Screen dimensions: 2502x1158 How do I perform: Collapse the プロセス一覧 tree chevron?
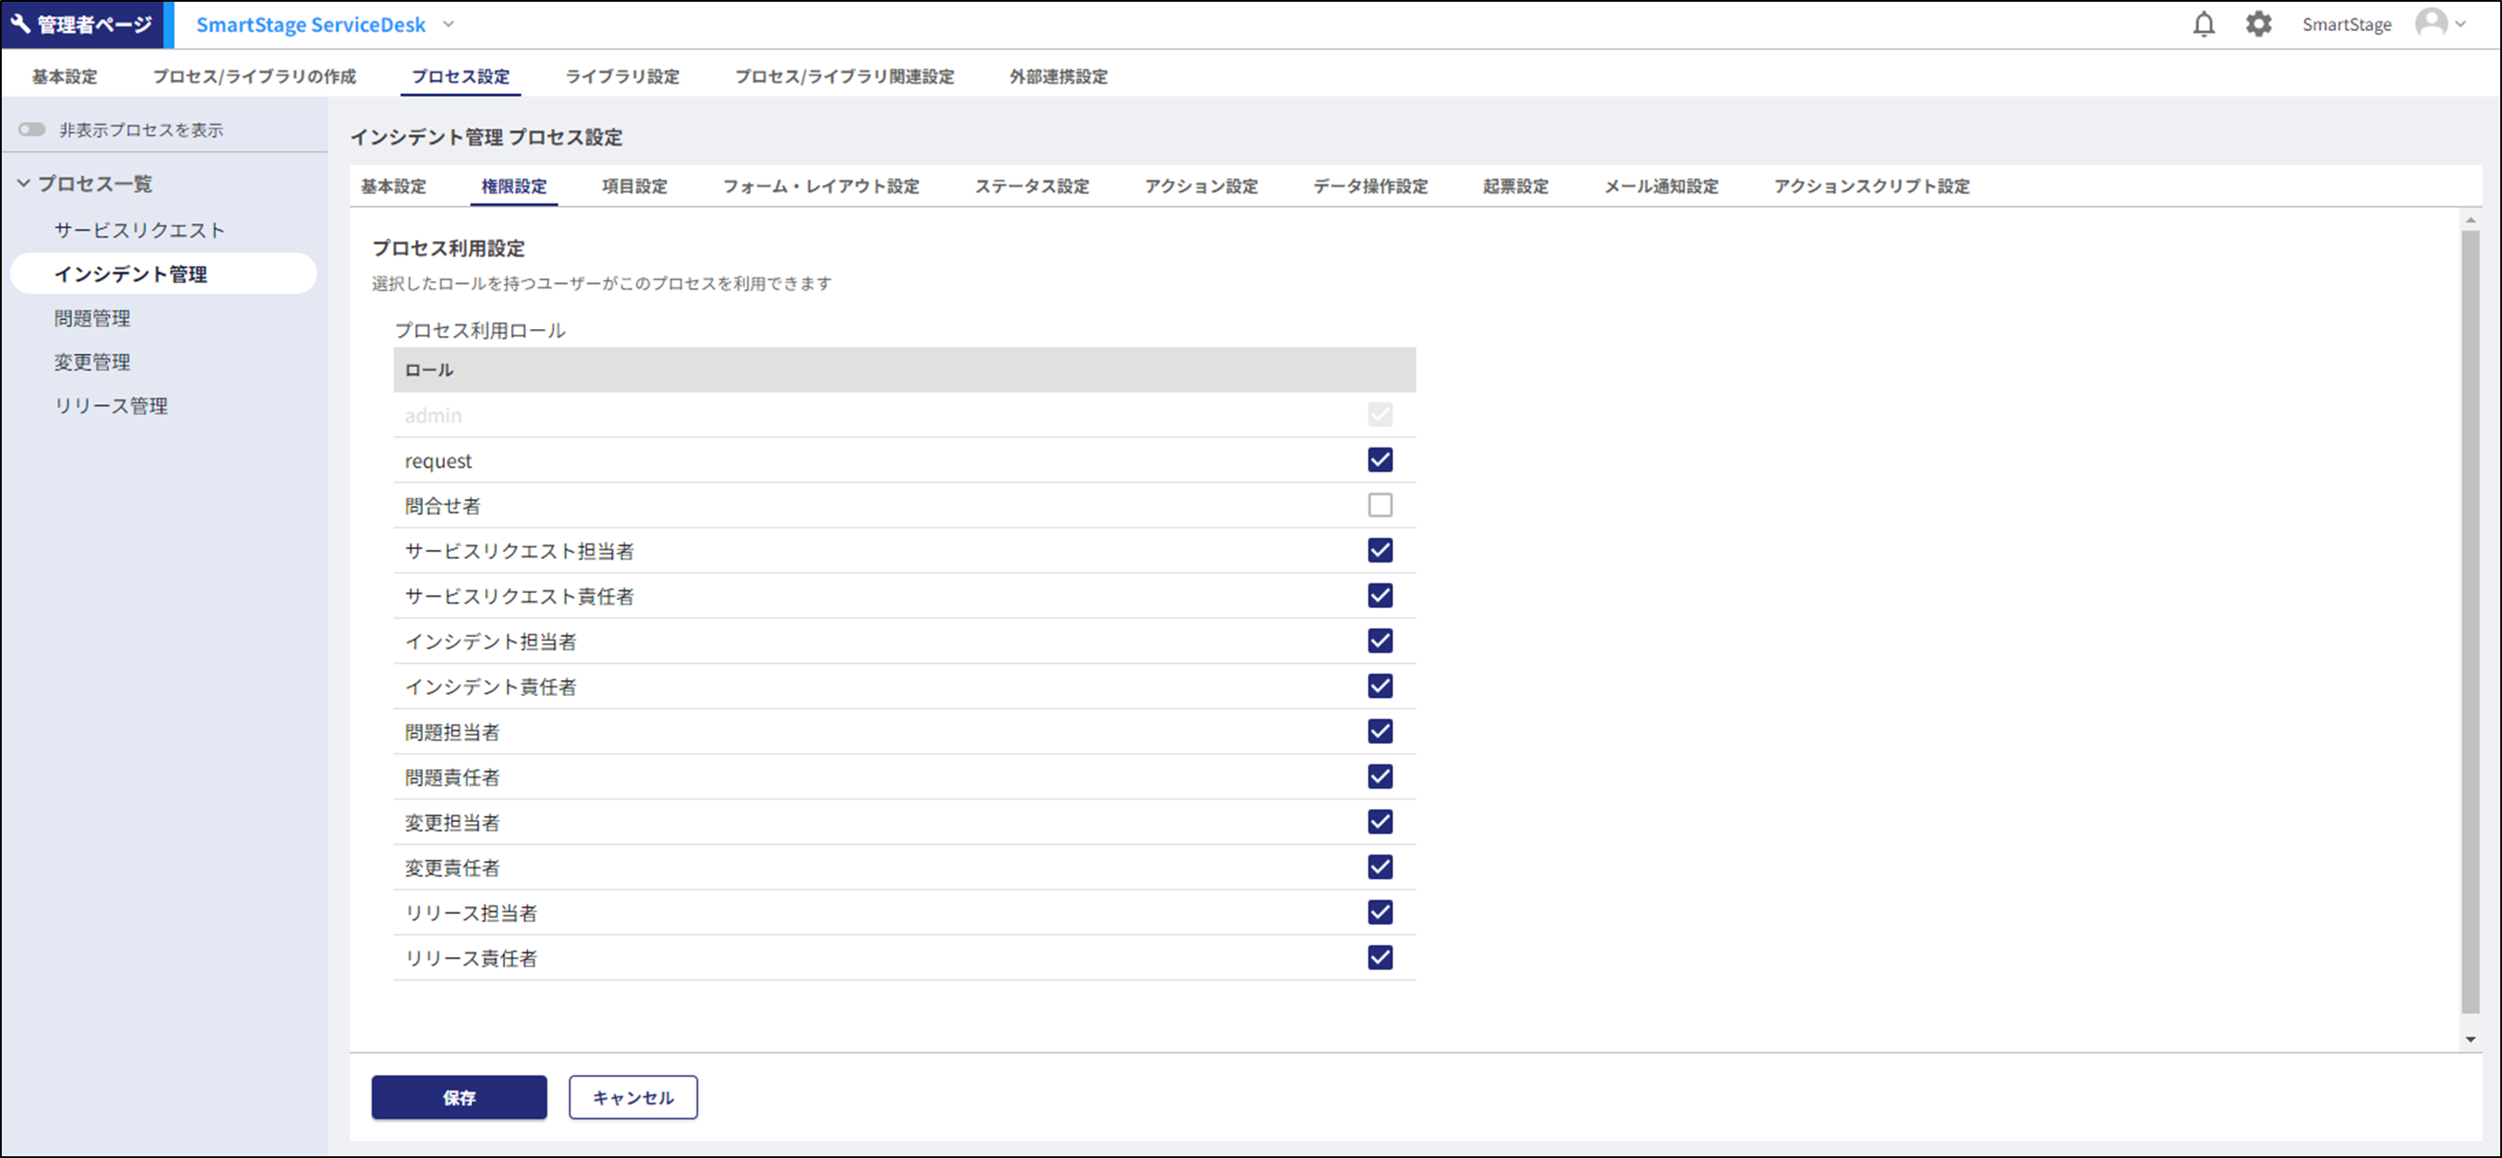point(25,183)
